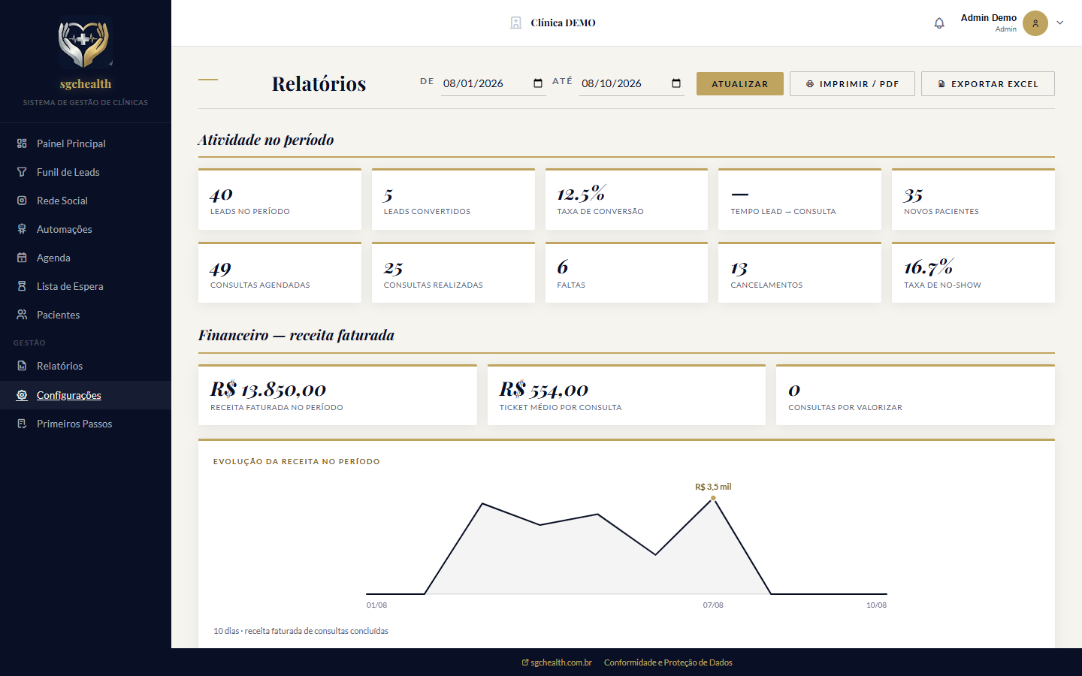Click the 01/08 axis label on chart

(376, 605)
